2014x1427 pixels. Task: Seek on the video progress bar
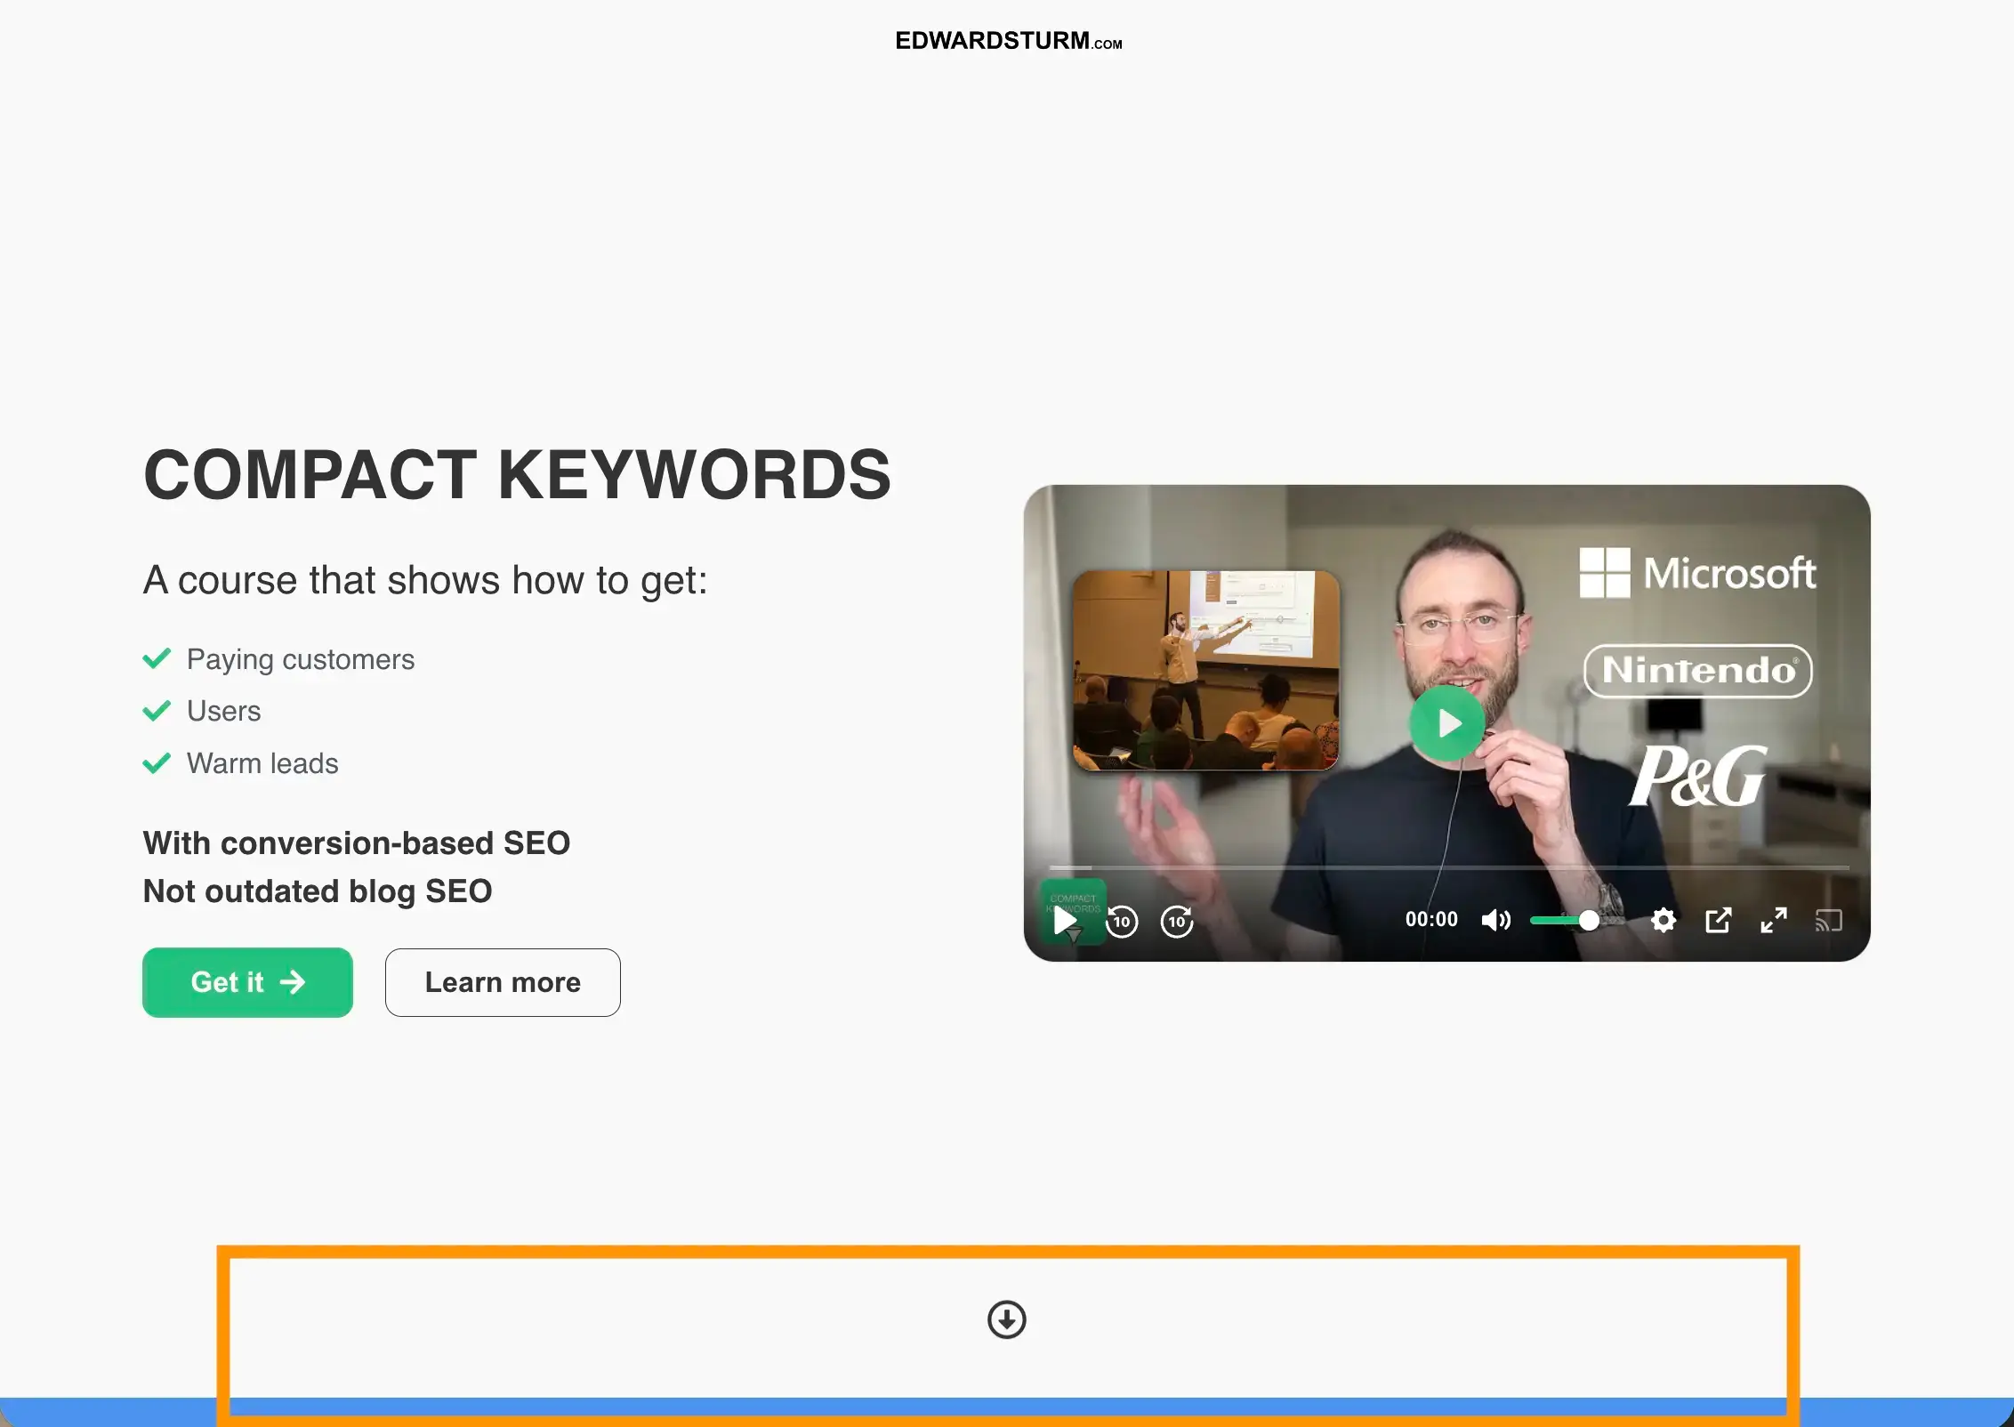pos(1449,867)
